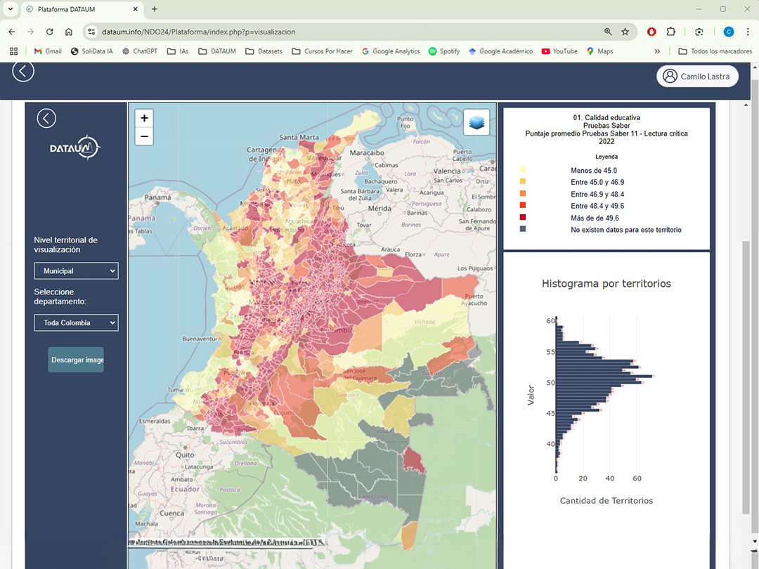Open the 'Datasets' bookmarks folder
Screen dimensions: 759x569
tap(264, 51)
